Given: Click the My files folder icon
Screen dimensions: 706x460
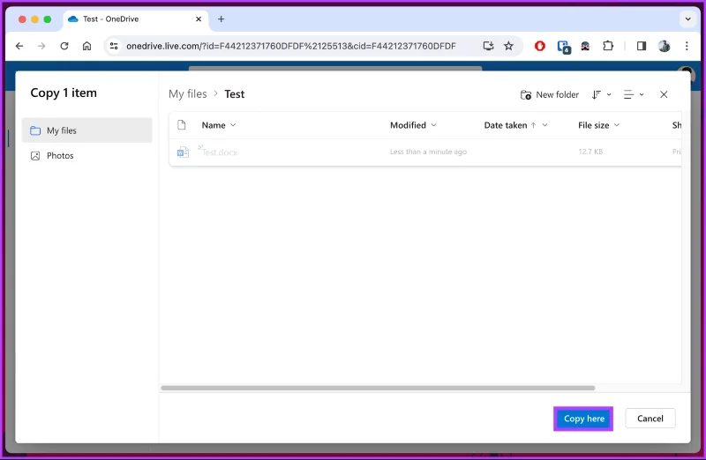Looking at the screenshot, I should [35, 130].
